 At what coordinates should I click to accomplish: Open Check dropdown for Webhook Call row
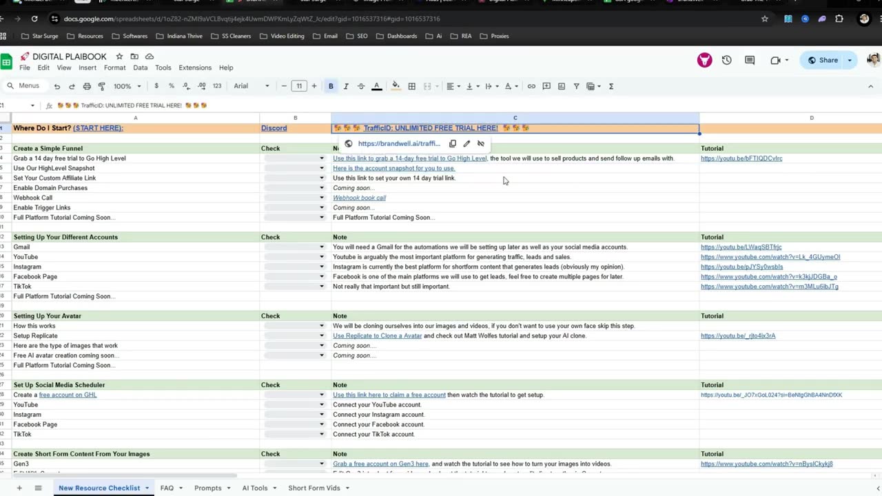click(321, 198)
